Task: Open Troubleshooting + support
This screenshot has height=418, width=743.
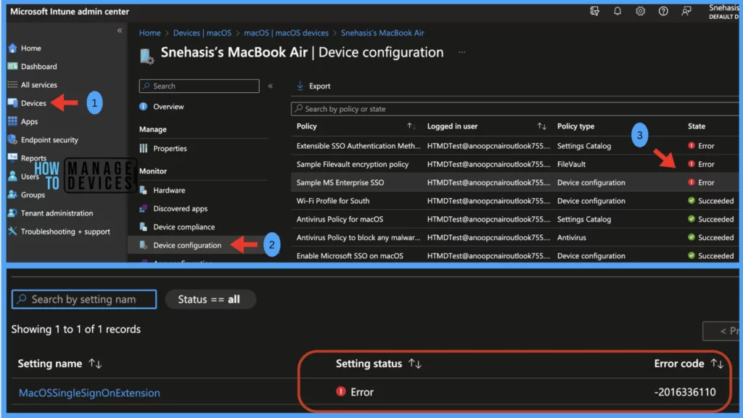Action: tap(65, 231)
